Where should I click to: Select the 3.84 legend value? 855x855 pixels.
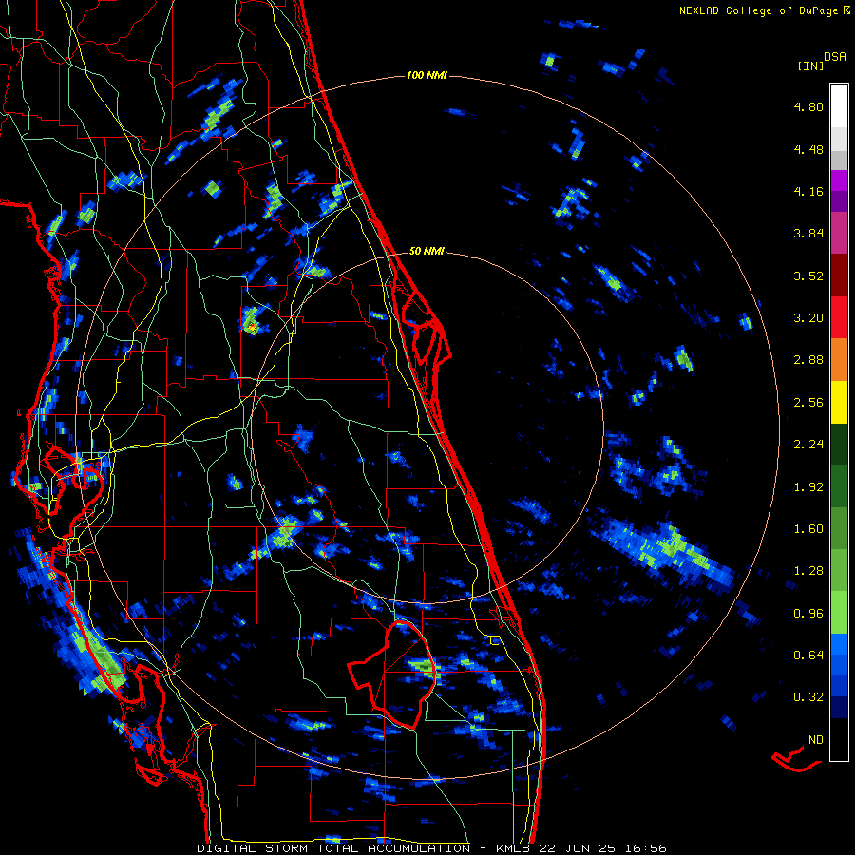click(x=808, y=234)
